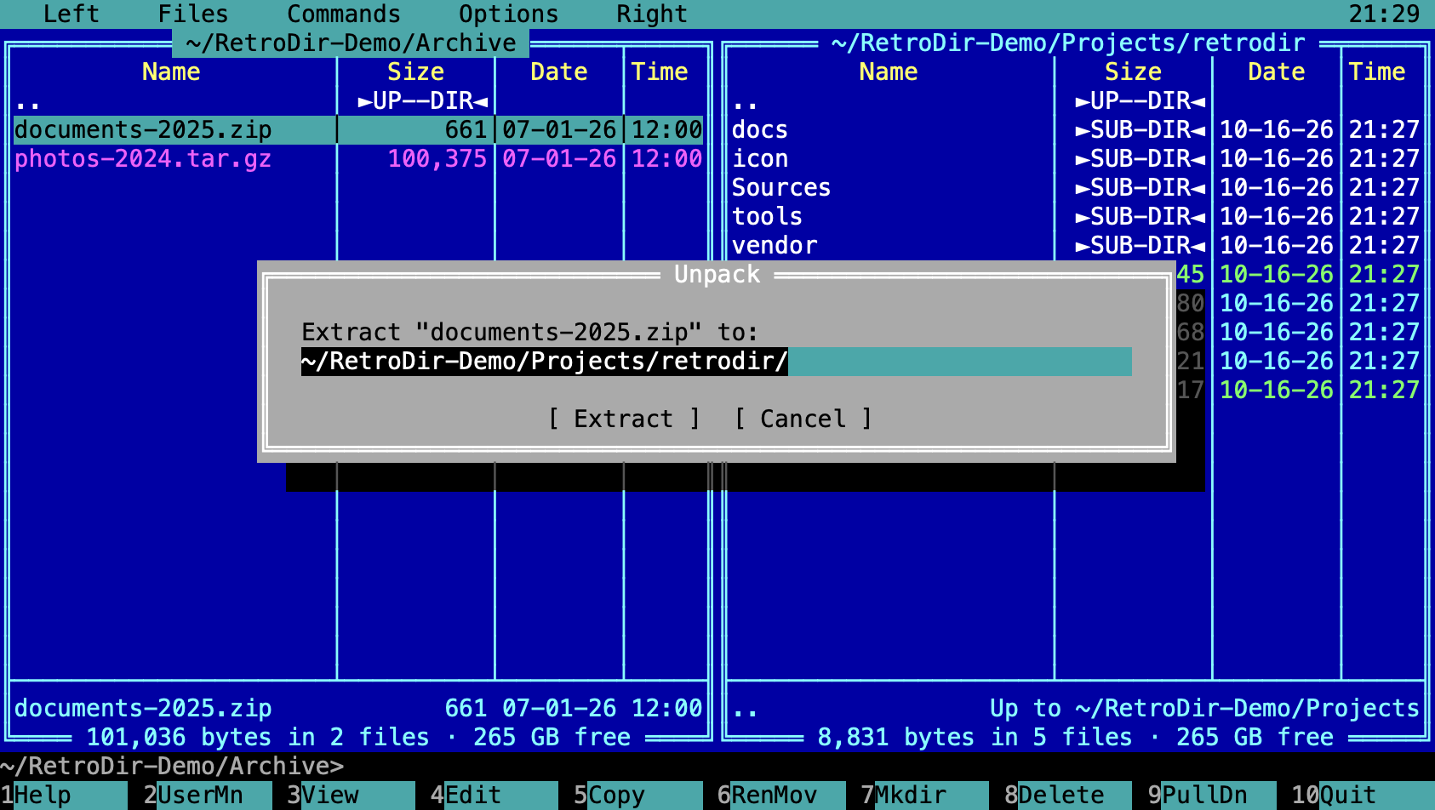The height and width of the screenshot is (810, 1435).
Task: Click right panel path title ~/RetroDir-Demo/Projects/retrodir
Action: point(1069,43)
